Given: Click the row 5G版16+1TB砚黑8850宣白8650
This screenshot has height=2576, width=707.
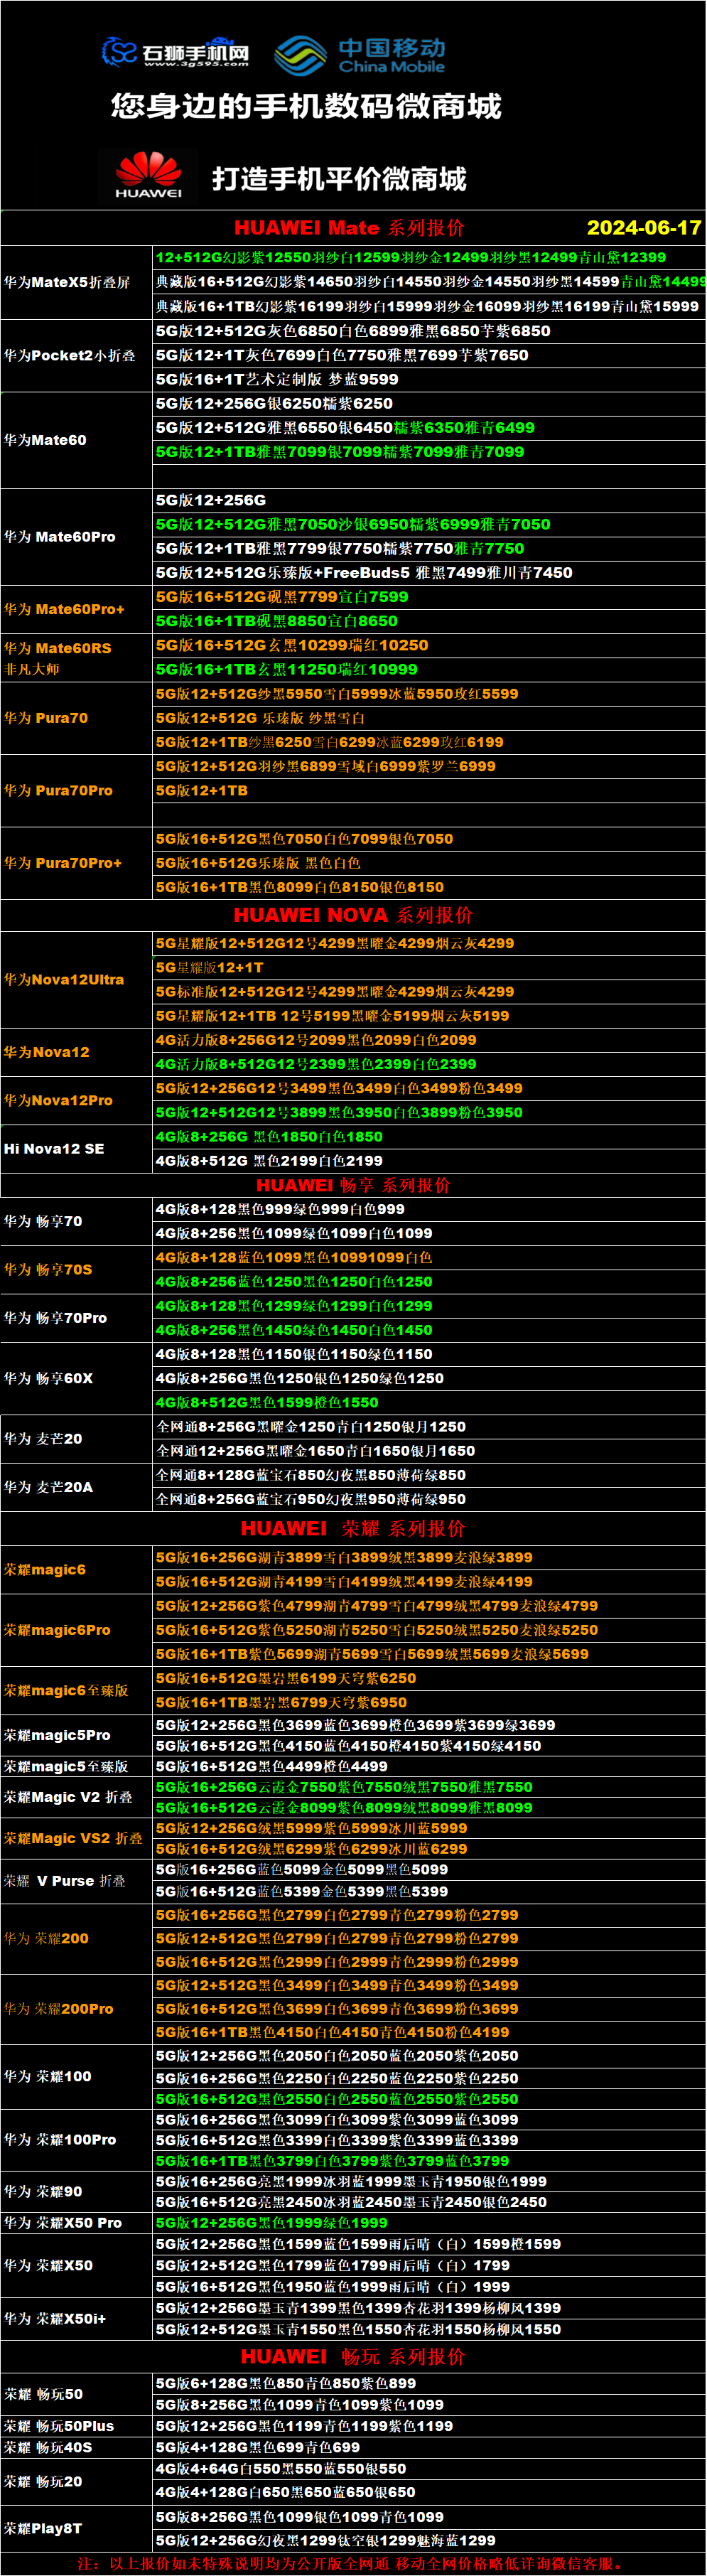Looking at the screenshot, I should click(x=430, y=621).
